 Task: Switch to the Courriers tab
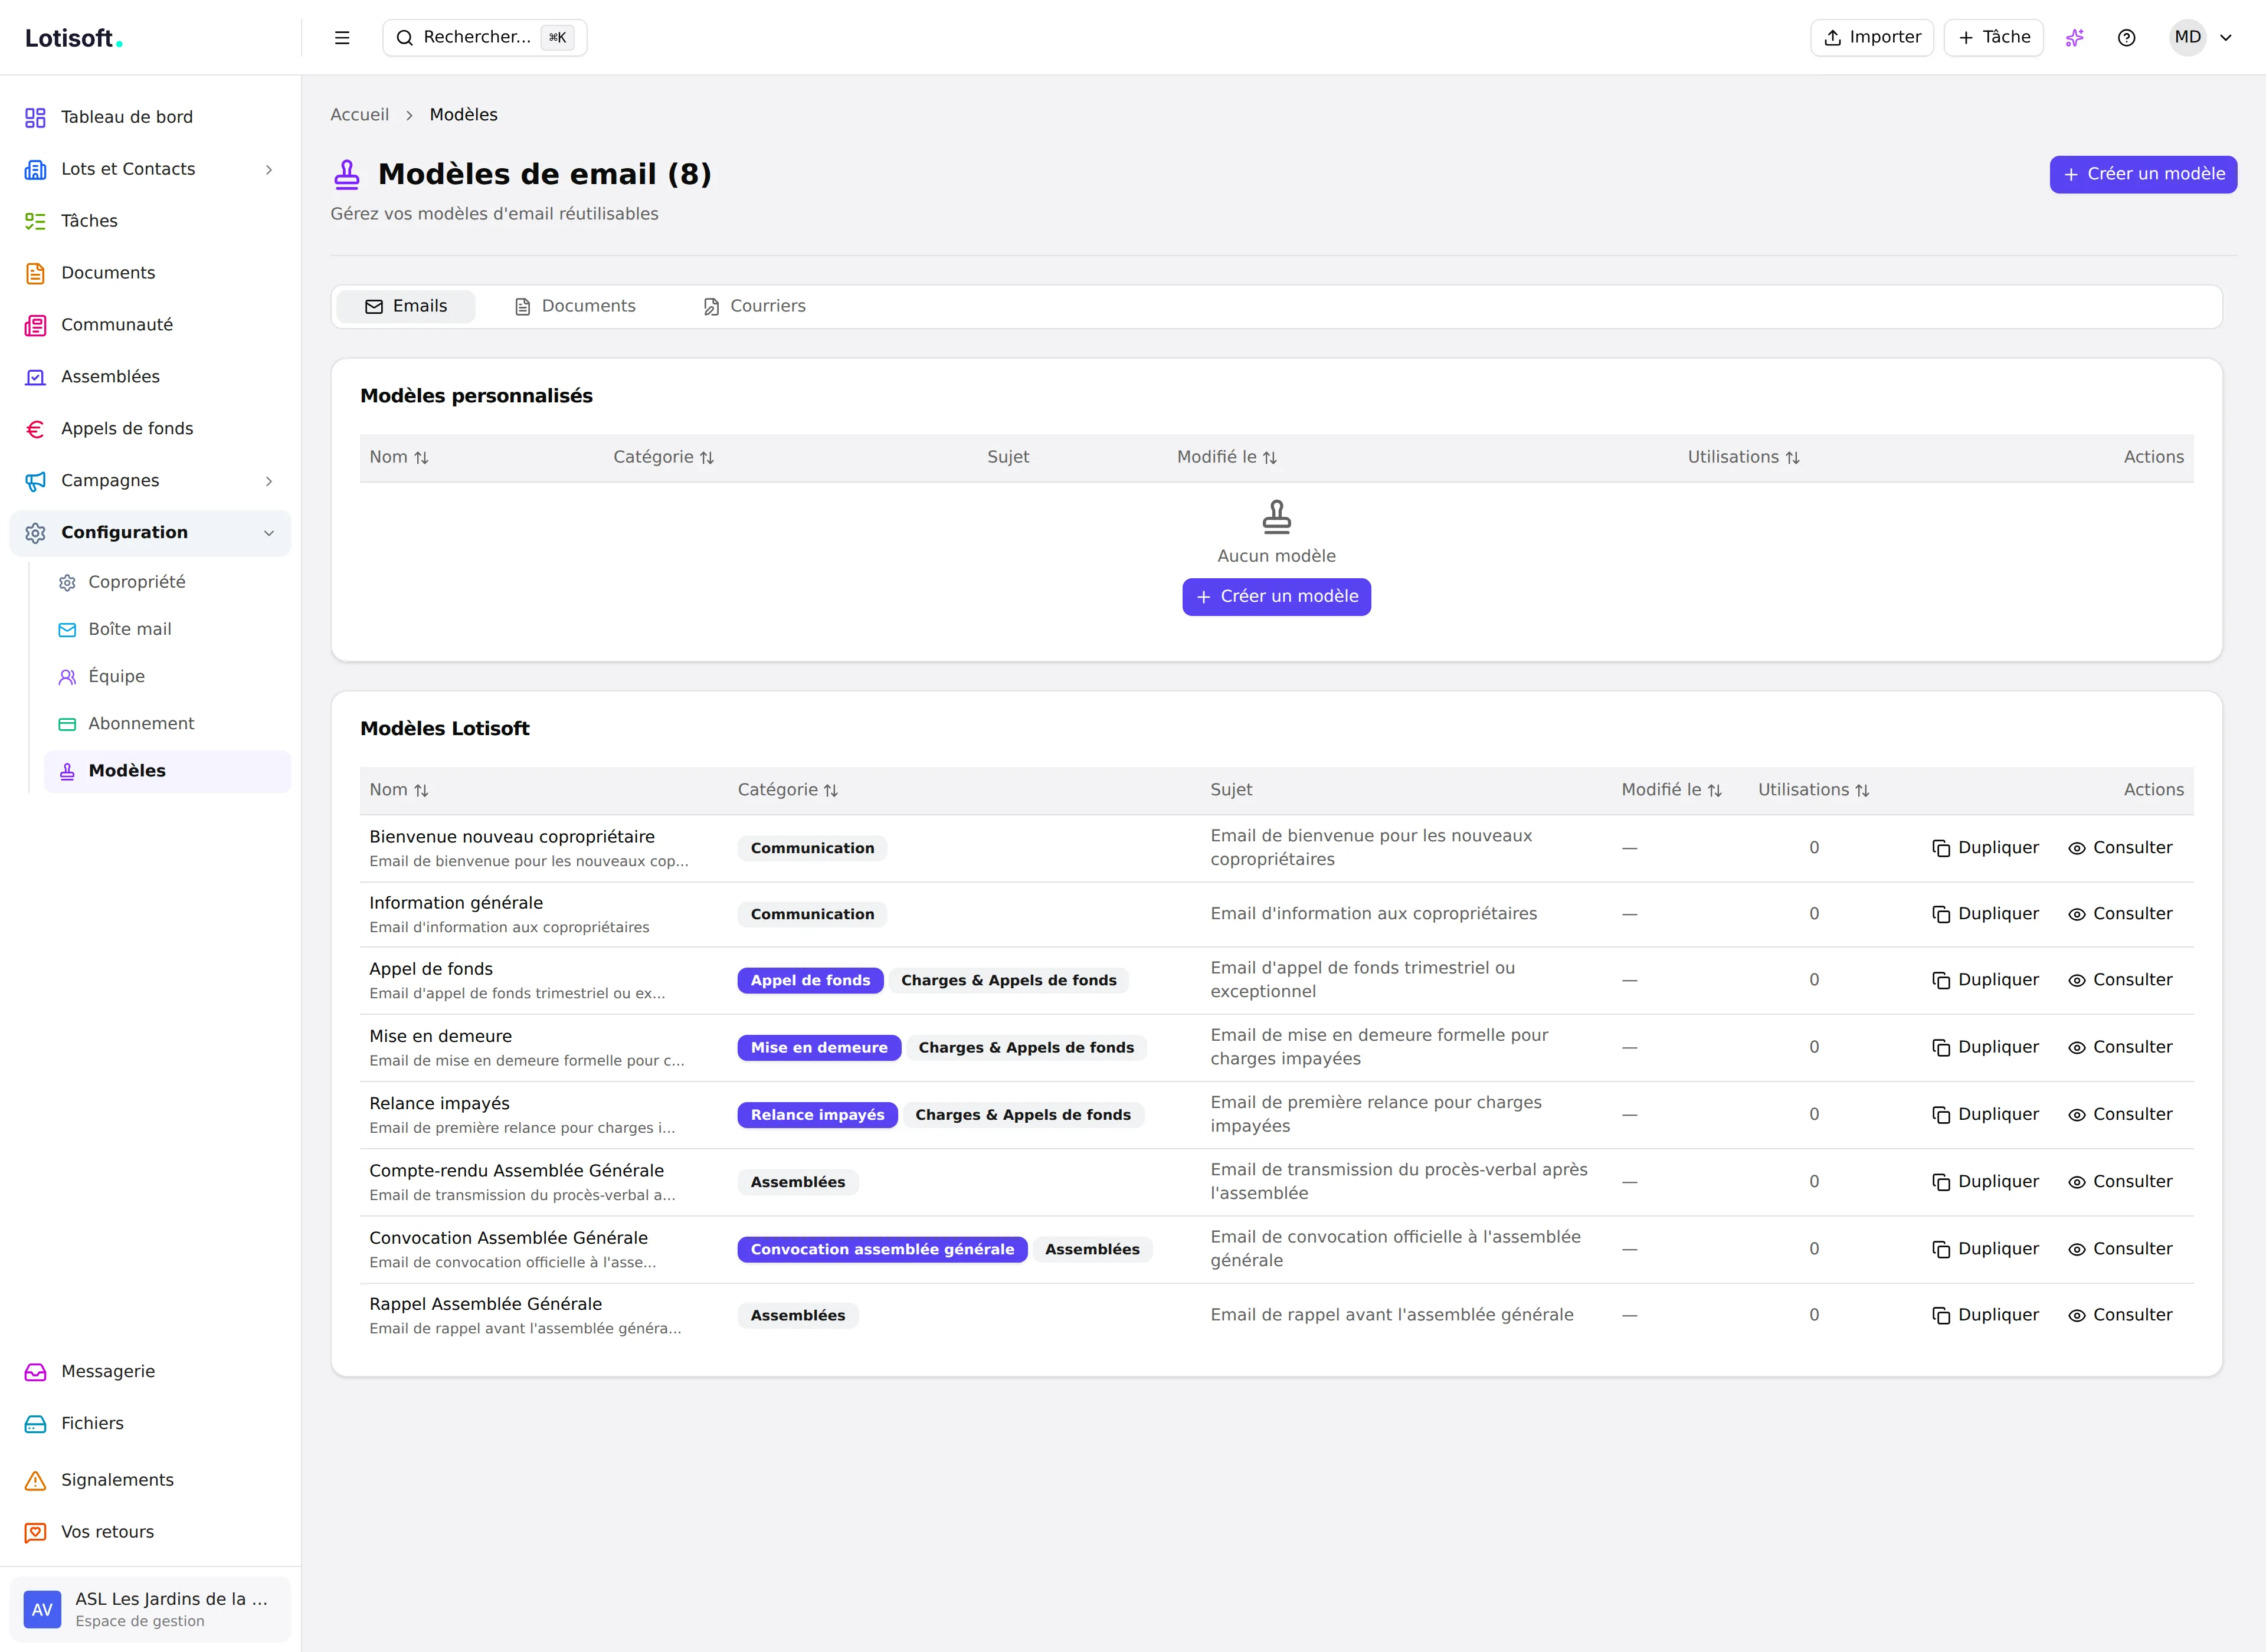pos(754,306)
